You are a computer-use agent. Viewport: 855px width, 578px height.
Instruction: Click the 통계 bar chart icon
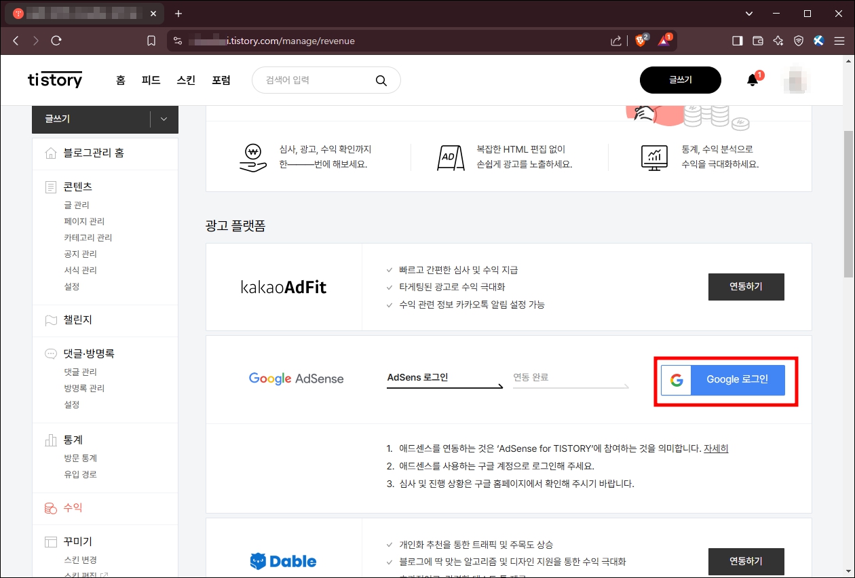pos(51,440)
